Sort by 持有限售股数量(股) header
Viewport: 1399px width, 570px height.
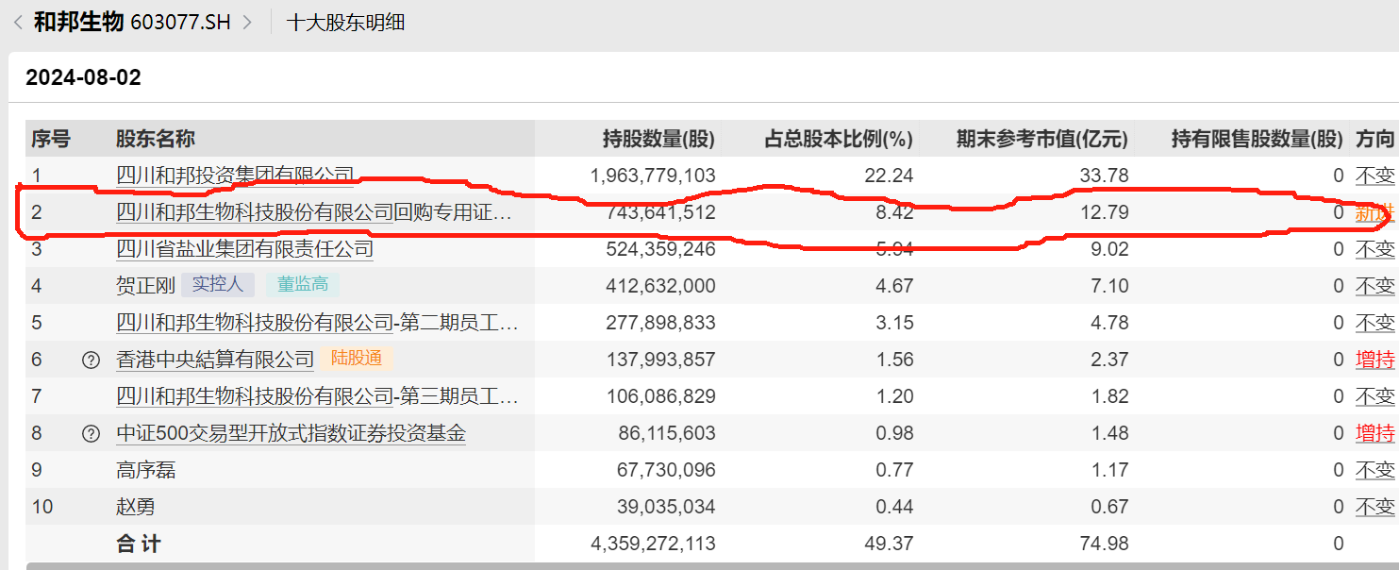[1257, 140]
